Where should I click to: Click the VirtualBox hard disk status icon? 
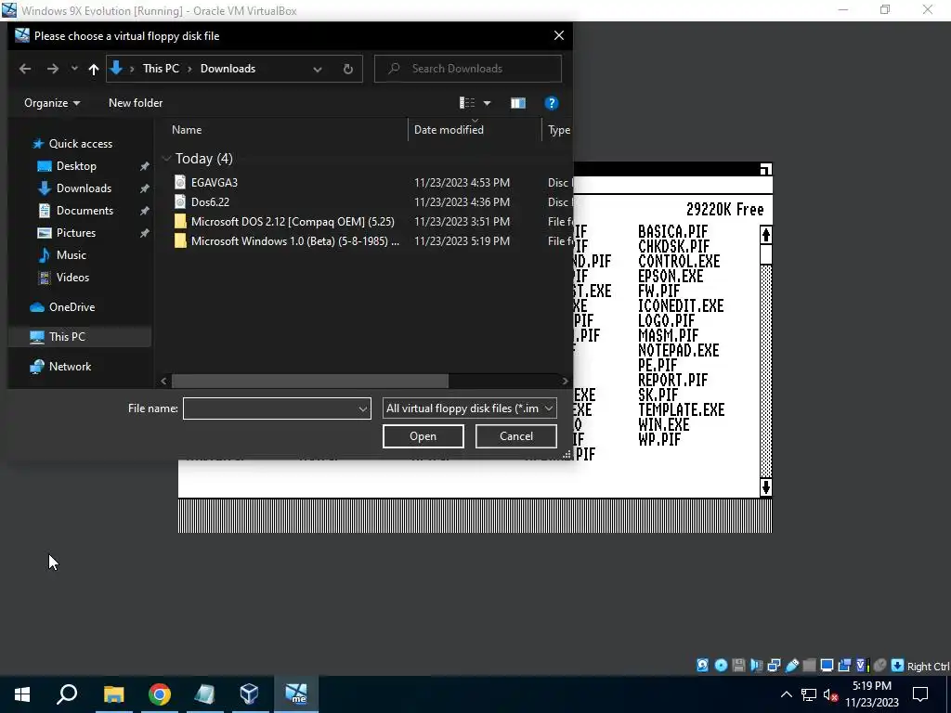(x=702, y=665)
